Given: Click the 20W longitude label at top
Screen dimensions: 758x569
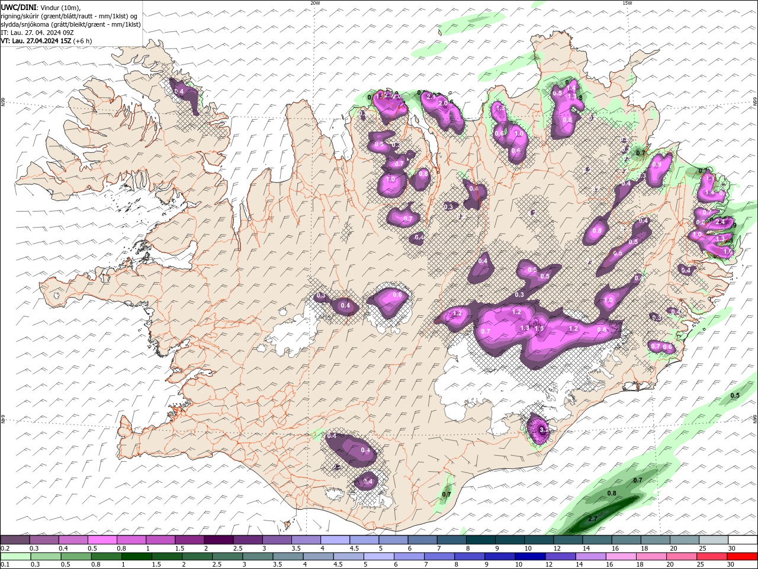Looking at the screenshot, I should [x=315, y=3].
